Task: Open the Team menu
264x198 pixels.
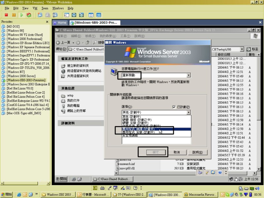Action: tap(45, 8)
